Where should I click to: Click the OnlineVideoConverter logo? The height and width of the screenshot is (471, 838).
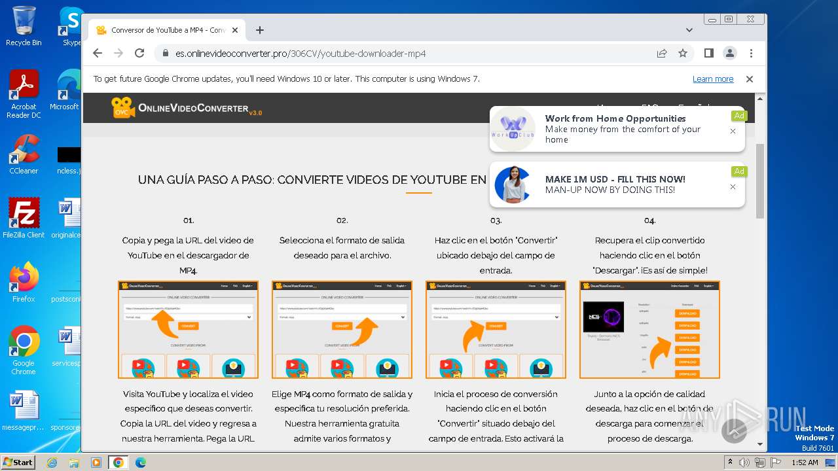coord(187,108)
